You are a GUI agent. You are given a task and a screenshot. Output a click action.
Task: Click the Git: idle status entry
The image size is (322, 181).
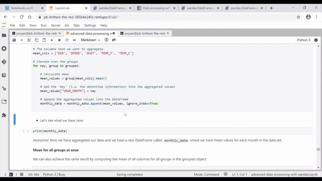tap(34, 174)
